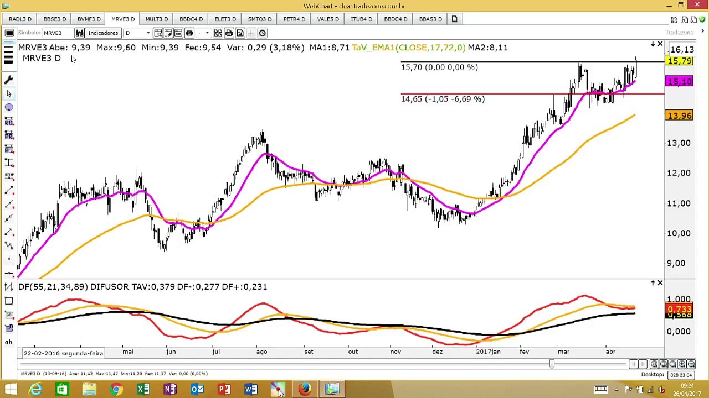Open Word from the taskbar

coord(251,390)
